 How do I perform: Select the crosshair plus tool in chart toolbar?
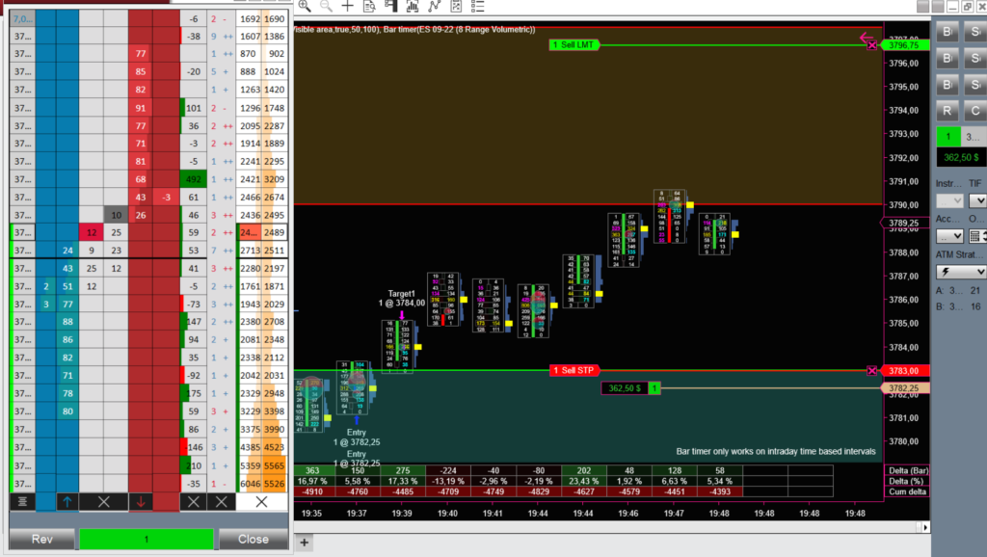pyautogui.click(x=347, y=6)
